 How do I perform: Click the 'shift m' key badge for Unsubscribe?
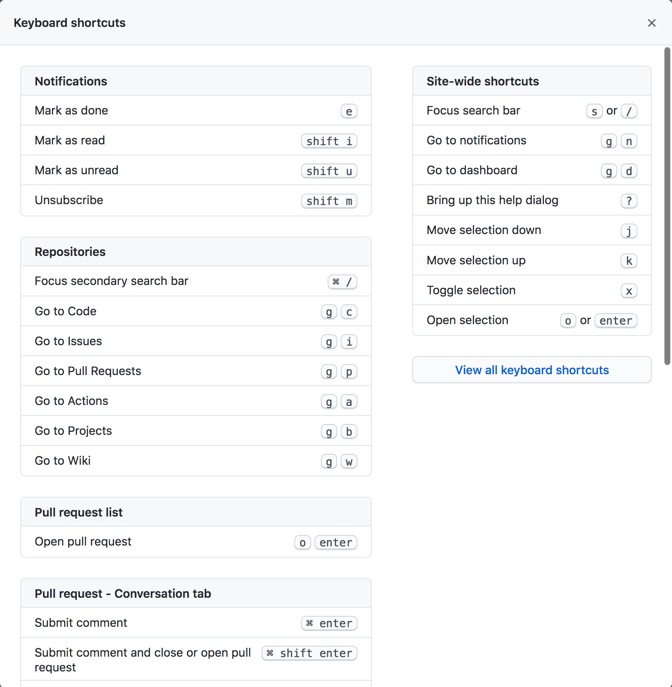coord(329,201)
